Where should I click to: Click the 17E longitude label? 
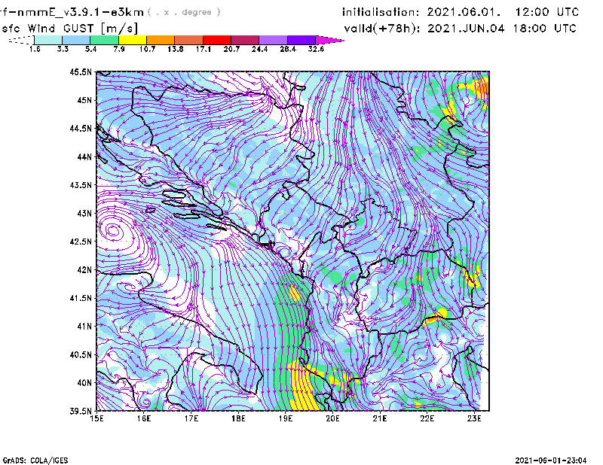(x=191, y=418)
